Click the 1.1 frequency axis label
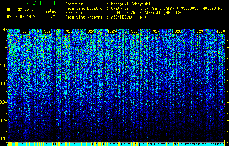Image resolution: width=229 pixels, height=146 pixels. pos(3,47)
